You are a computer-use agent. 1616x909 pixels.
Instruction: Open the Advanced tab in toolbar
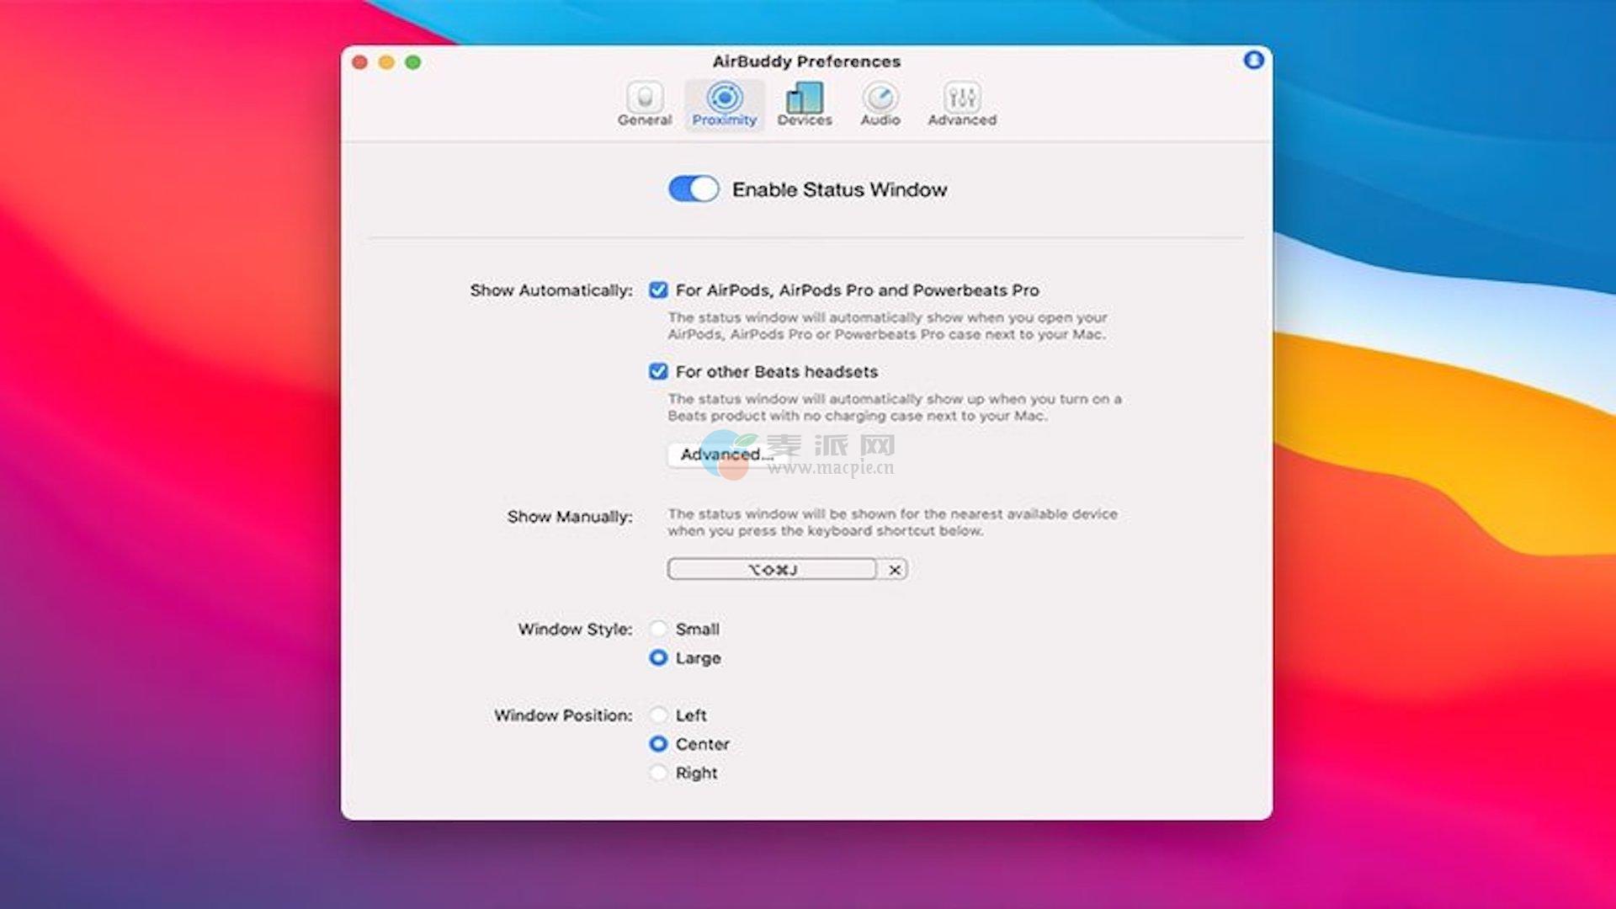[x=962, y=104]
